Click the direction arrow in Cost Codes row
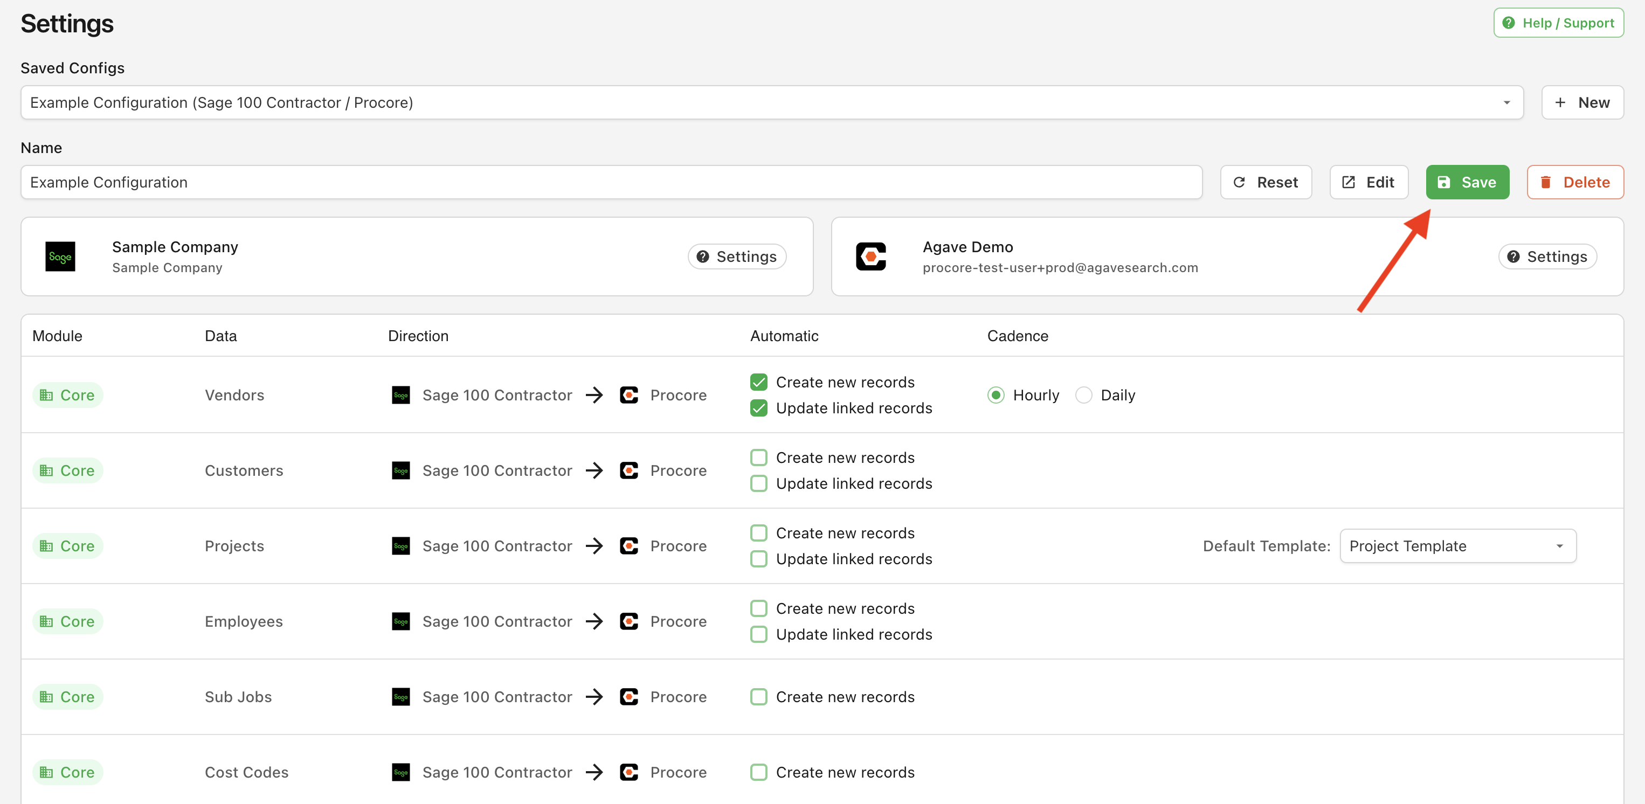Viewport: 1645px width, 804px height. click(x=595, y=772)
